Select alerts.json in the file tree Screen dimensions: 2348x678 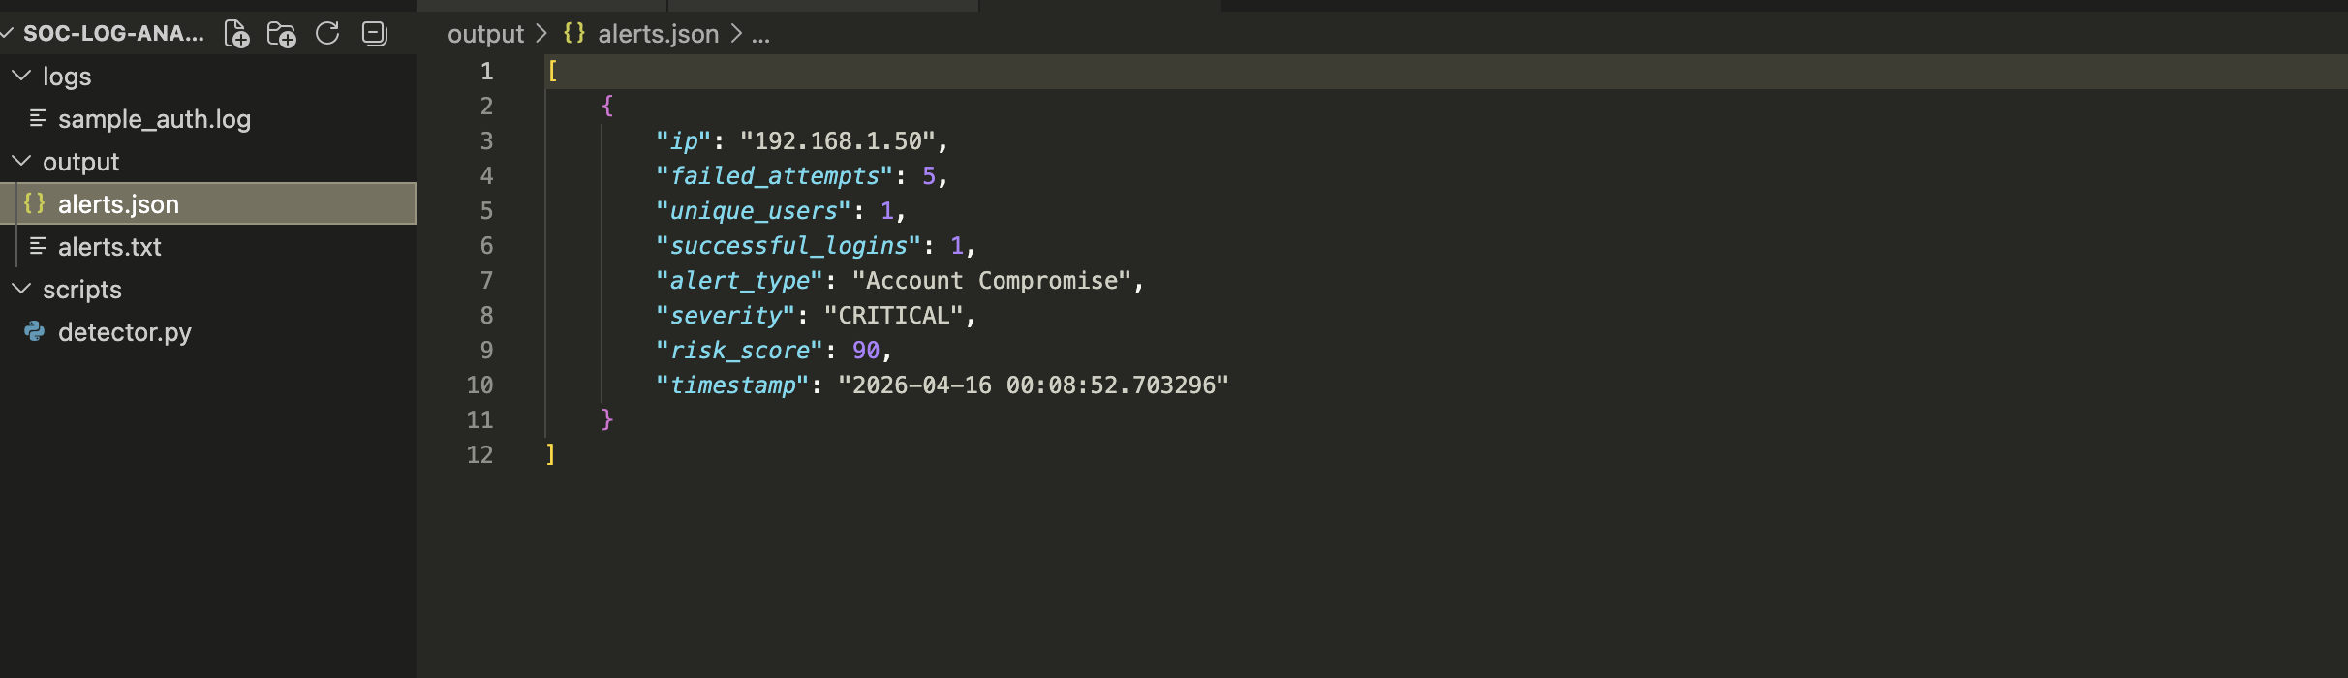(208, 203)
